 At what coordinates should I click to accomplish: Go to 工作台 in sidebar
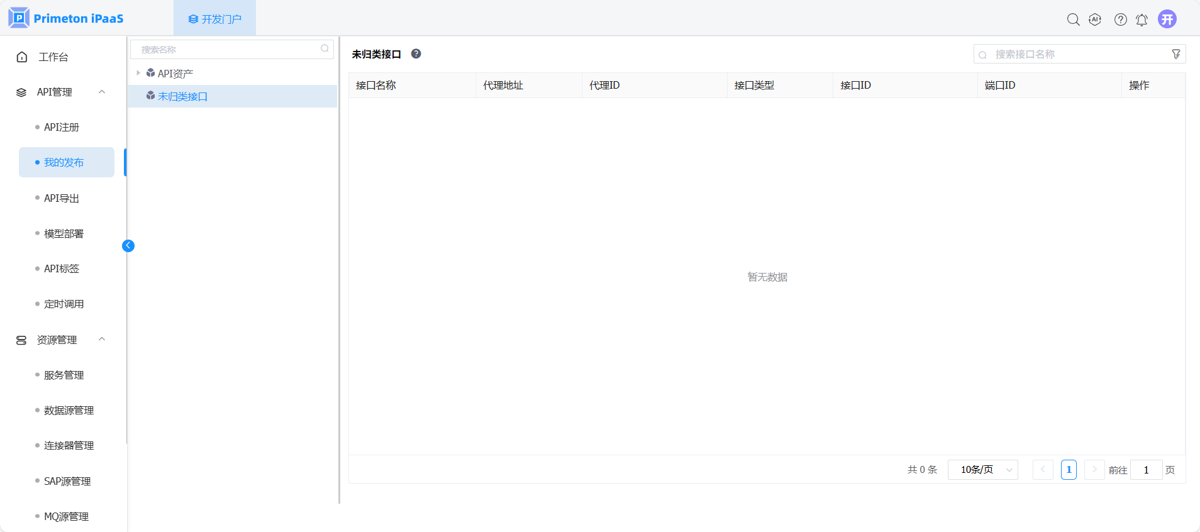point(53,57)
